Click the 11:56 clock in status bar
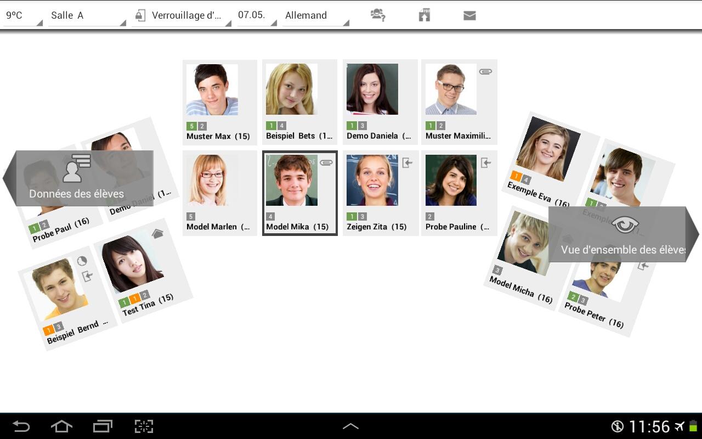 pos(649,426)
